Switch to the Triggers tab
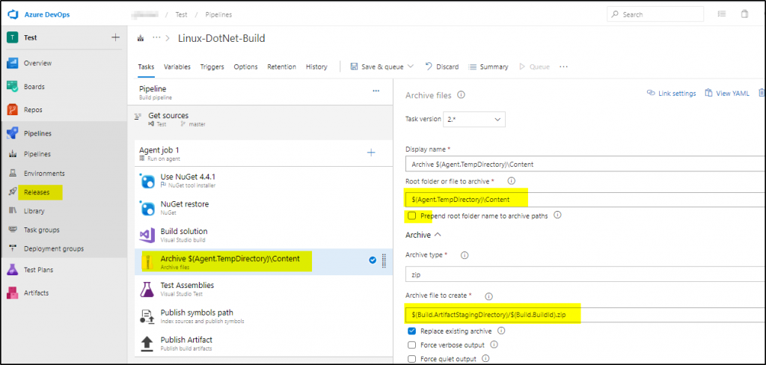The width and height of the screenshot is (766, 365). (x=212, y=67)
